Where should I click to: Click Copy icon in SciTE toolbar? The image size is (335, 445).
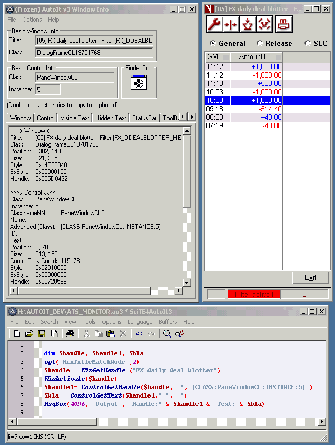point(98,334)
